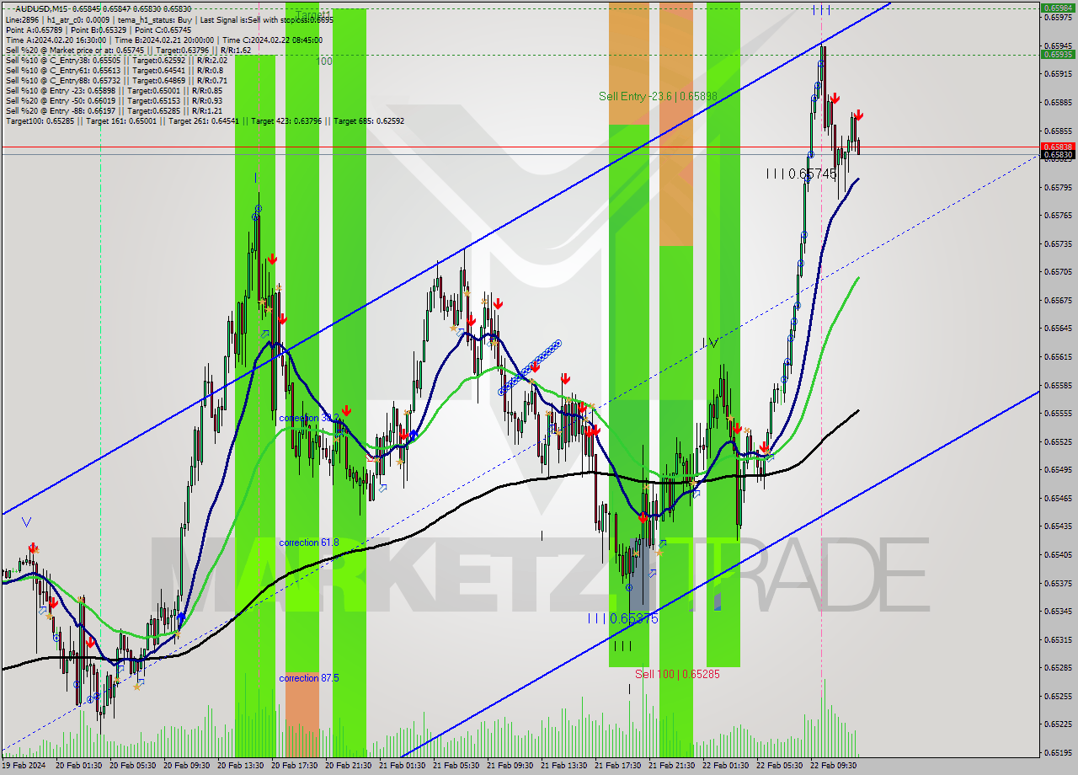
Task: Click the '20 Feb 01:30' time axis label
Action: [x=79, y=766]
